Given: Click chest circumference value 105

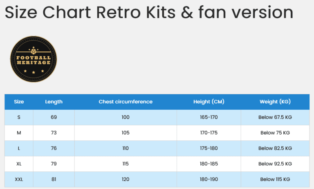Looking at the screenshot, I should click(126, 133).
